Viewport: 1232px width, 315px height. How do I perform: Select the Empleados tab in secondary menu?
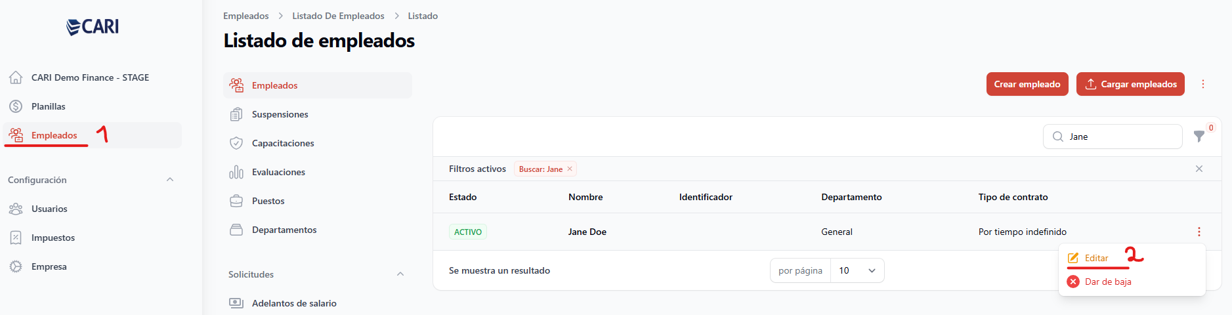318,85
